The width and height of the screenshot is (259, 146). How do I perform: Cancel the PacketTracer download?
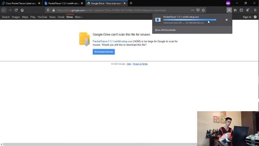227,20
